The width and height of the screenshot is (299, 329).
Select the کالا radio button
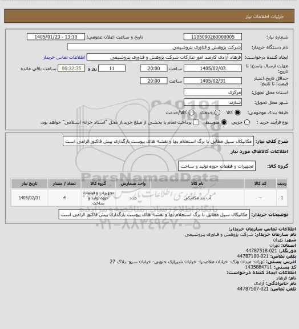pyautogui.click(x=237, y=113)
